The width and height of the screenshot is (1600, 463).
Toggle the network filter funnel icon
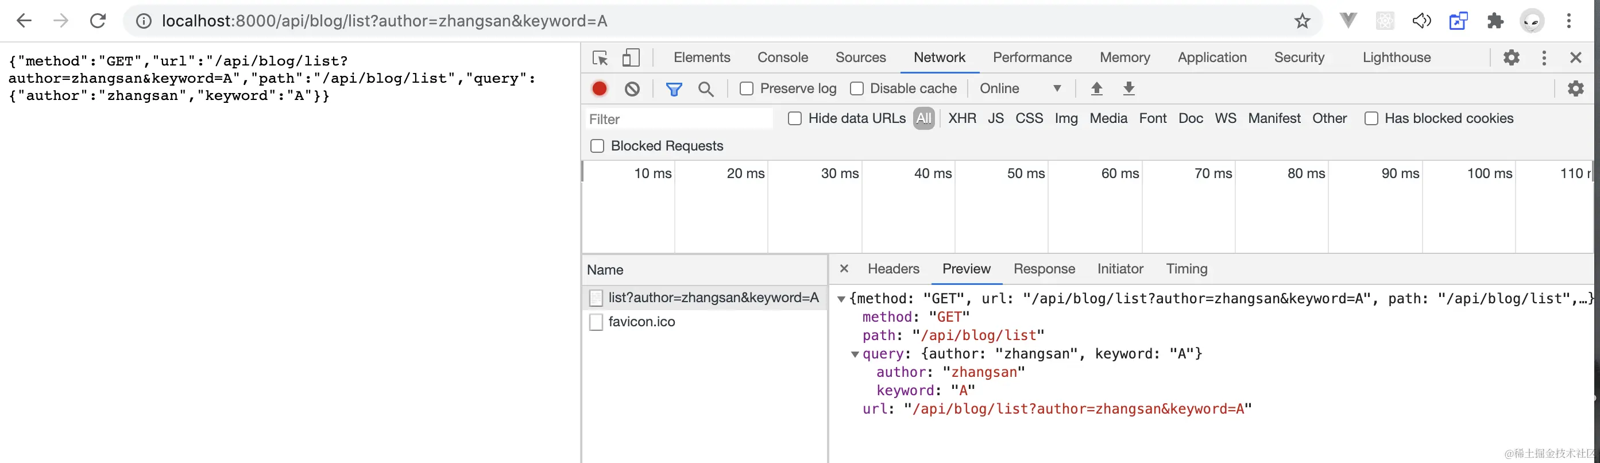click(x=674, y=89)
